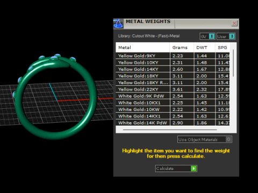Image resolution: width=258 pixels, height=193 pixels.
Task: Click the 2.32 DWT value for 22KY
Action: click(x=202, y=90)
